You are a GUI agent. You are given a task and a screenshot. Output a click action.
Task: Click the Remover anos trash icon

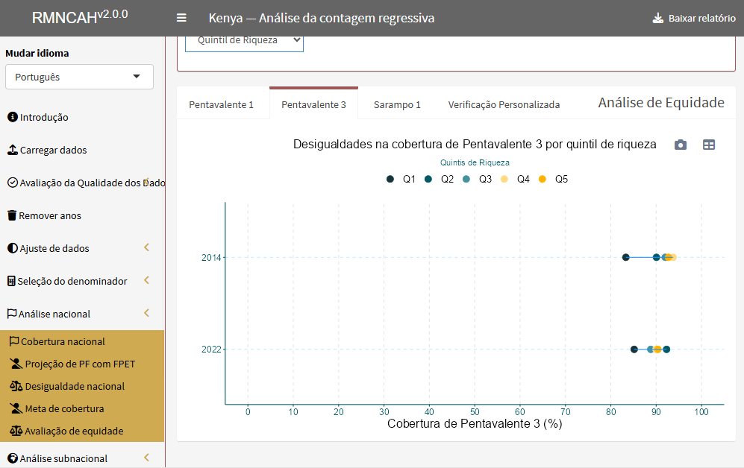tap(13, 215)
